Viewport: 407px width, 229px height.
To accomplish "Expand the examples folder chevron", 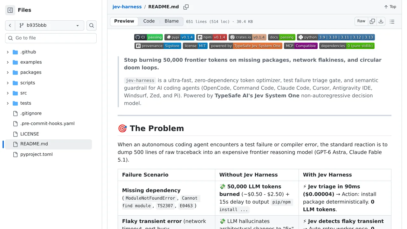I will 8,62.
